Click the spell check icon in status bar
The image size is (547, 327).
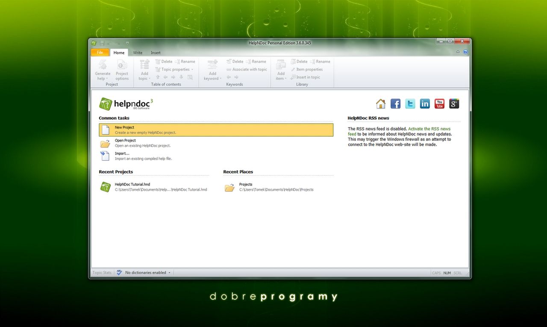click(x=119, y=273)
